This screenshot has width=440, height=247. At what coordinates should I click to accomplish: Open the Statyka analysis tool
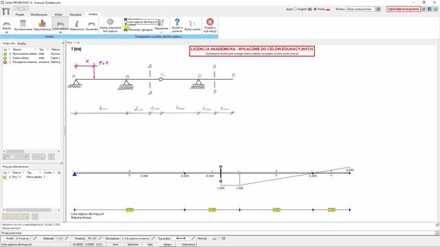[6, 25]
